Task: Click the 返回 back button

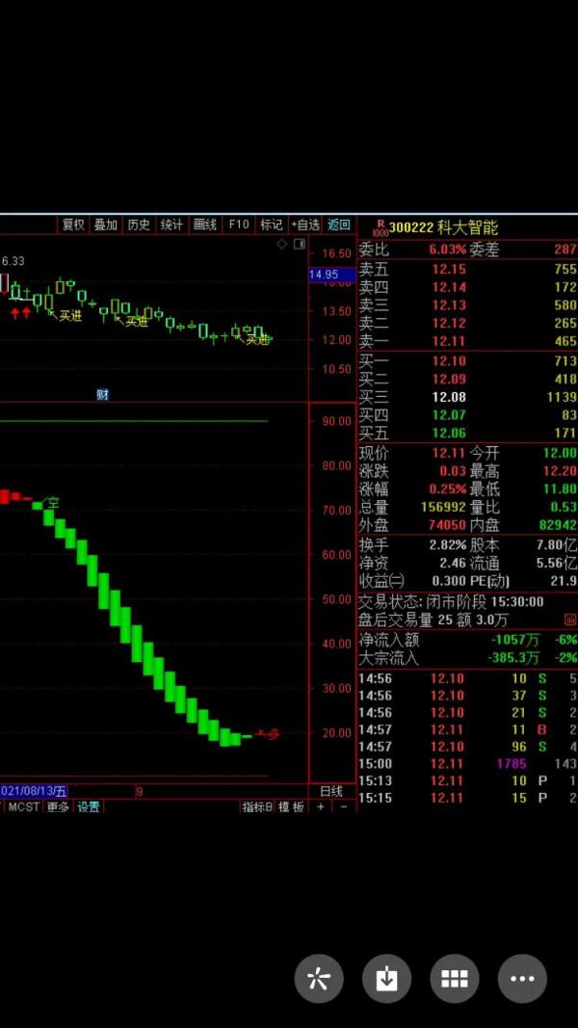Action: tap(339, 224)
